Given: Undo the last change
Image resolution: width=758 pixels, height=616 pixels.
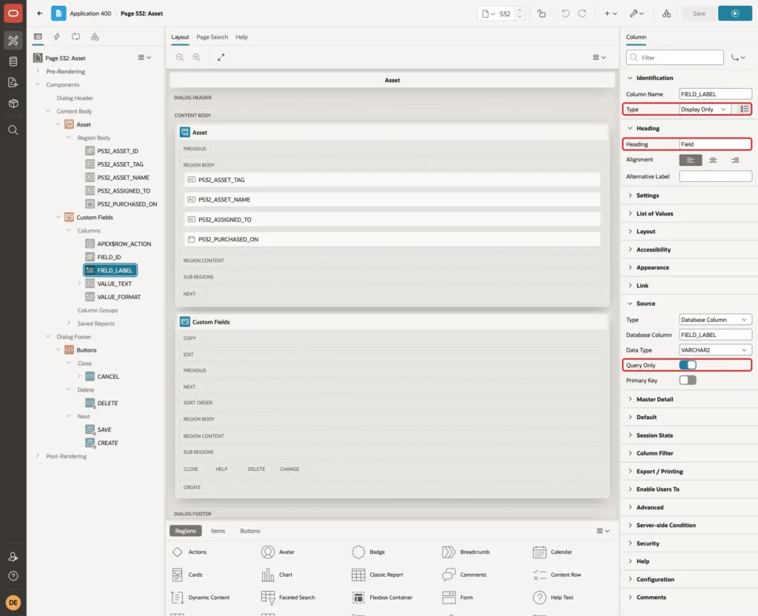Looking at the screenshot, I should point(565,13).
